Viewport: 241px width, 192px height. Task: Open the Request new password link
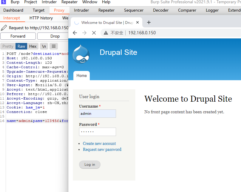click(102, 149)
